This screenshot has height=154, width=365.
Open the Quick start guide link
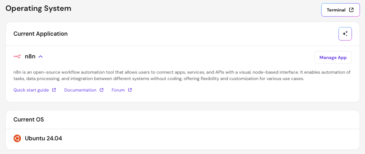31,90
